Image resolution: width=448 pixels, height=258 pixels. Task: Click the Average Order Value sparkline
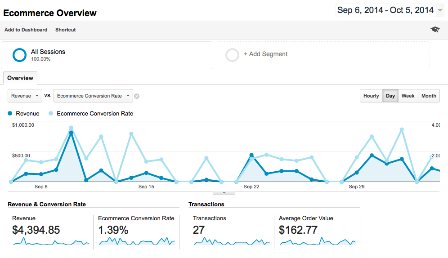click(318, 241)
